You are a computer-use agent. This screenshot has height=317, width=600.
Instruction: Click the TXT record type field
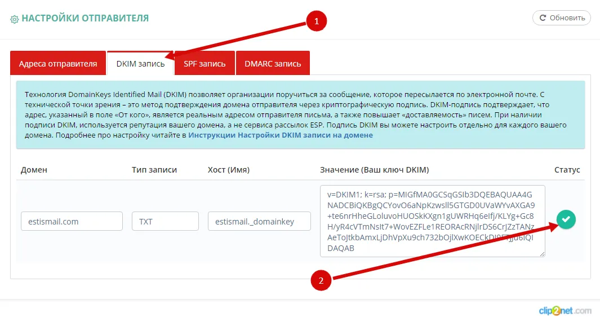[165, 222]
